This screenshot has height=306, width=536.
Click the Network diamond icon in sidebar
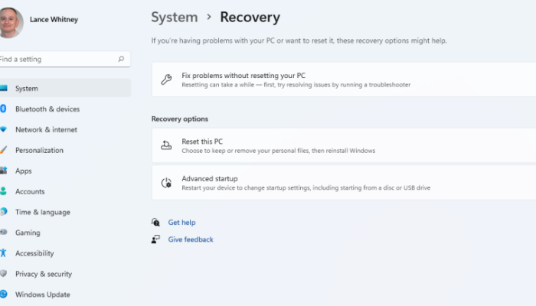click(3, 129)
